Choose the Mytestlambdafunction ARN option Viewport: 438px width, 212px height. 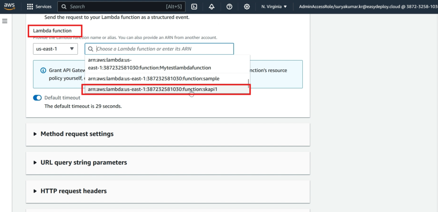click(149, 64)
